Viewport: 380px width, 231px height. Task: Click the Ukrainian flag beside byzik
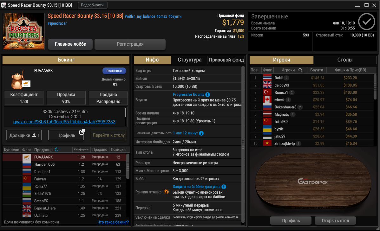[x=267, y=129]
